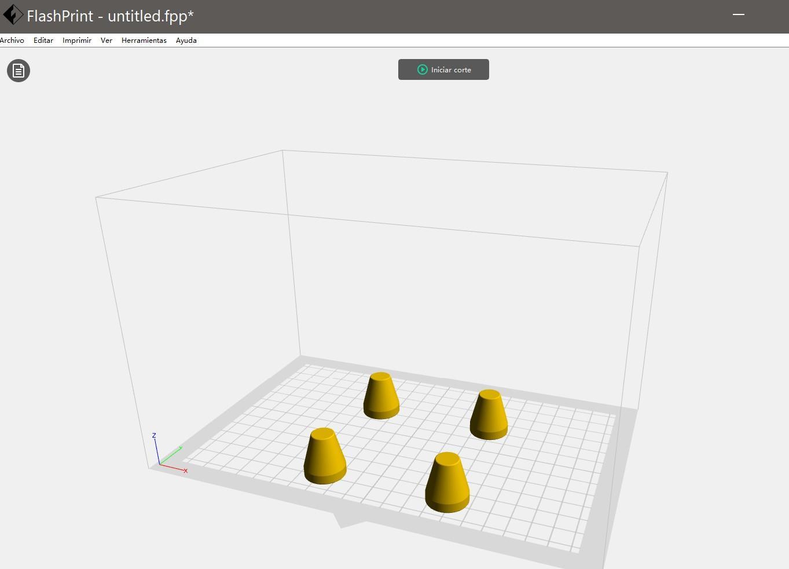
Task: Click the round document list icon
Action: 19,71
